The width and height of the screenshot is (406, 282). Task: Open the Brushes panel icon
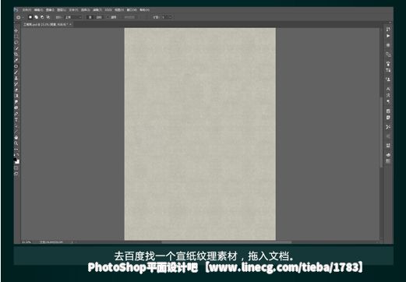[x=388, y=64]
